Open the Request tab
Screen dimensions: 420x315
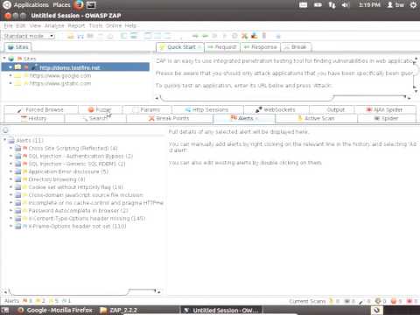pos(222,47)
